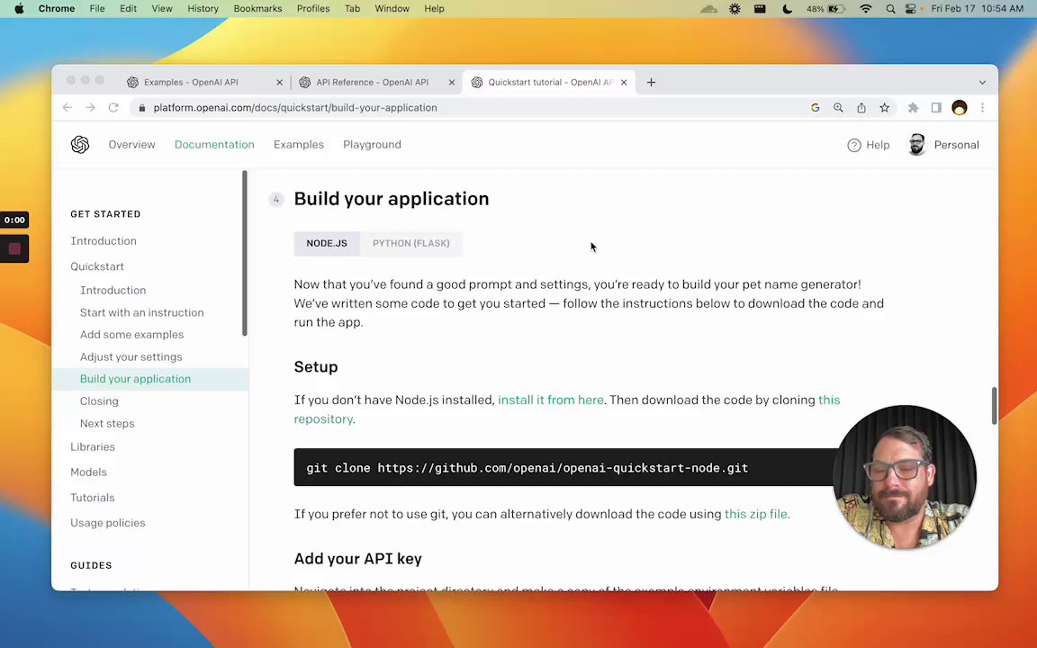This screenshot has width=1037, height=648.
Task: Open the Window menu
Action: tap(392, 9)
